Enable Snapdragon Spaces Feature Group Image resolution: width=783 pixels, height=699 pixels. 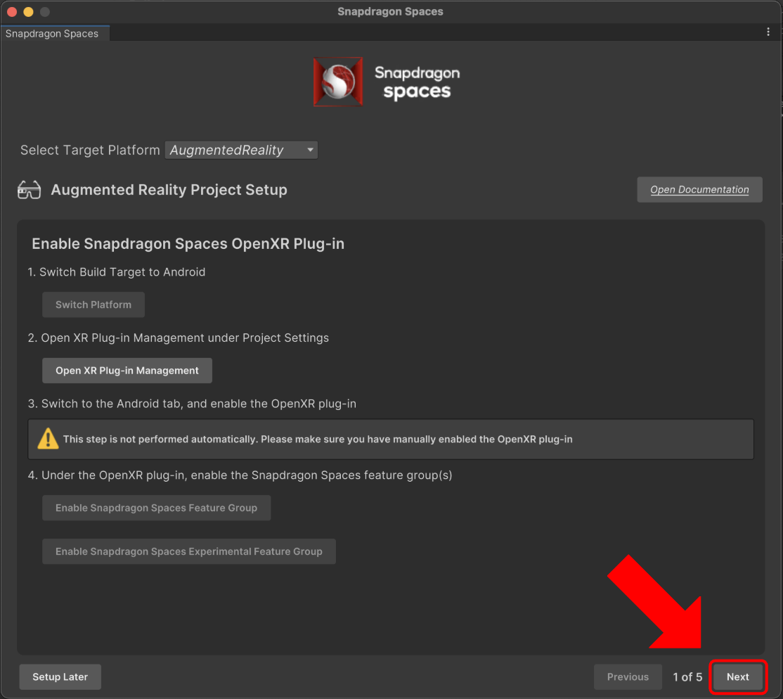(156, 508)
